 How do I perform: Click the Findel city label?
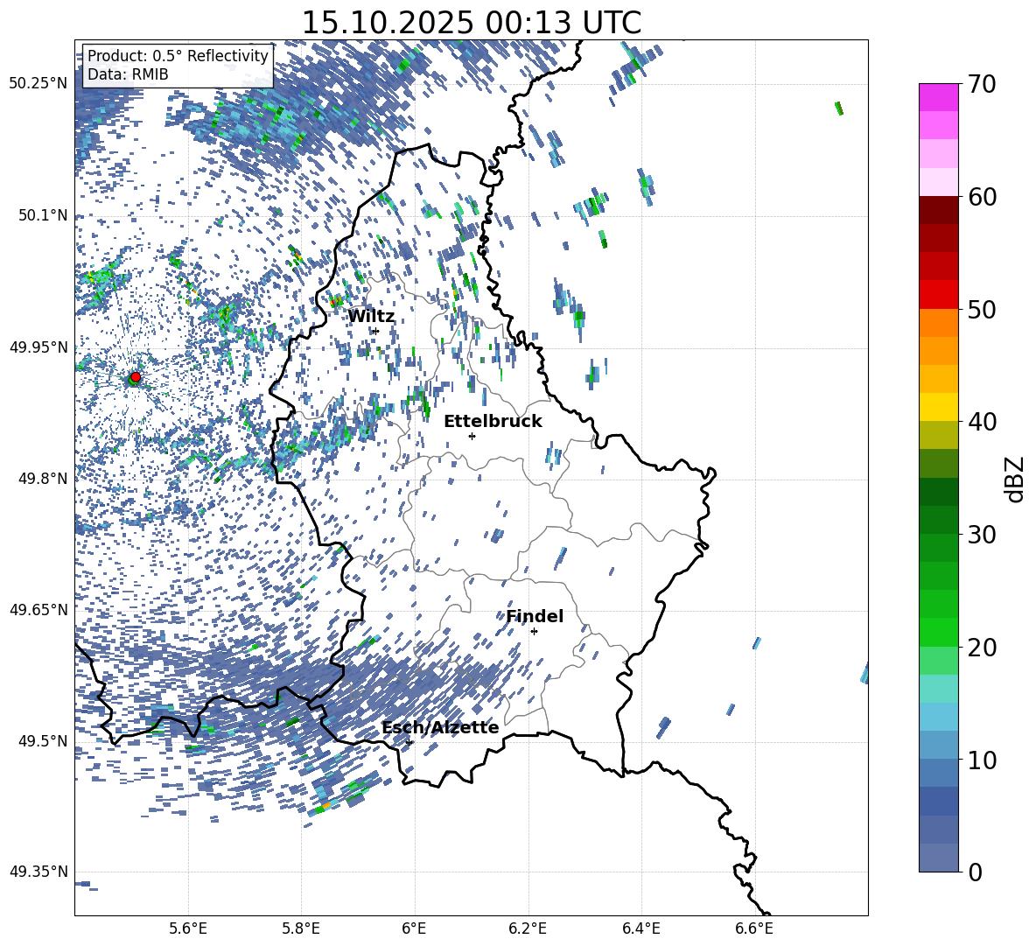point(535,616)
